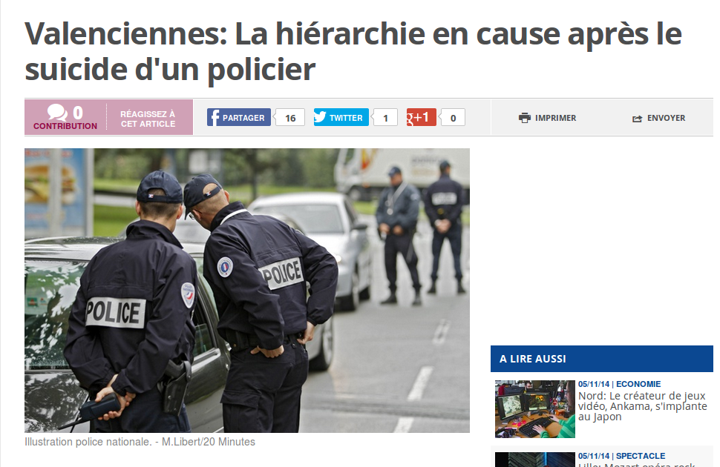Viewport: 720px width, 467px height.
Task: Click the Imprimer text link
Action: pyautogui.click(x=555, y=118)
